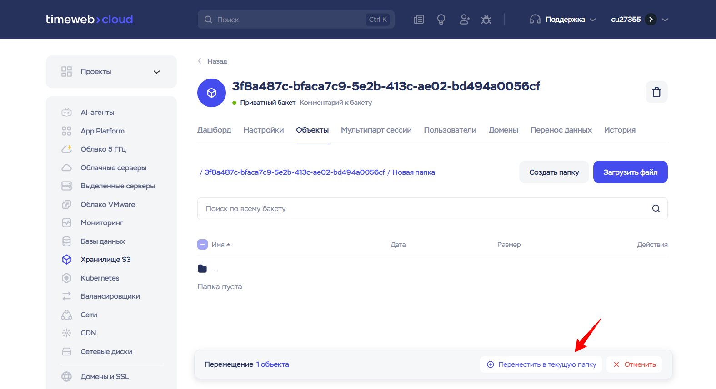Expand the Поддержка dropdown menu
Screen dimensions: 716x389
(563, 20)
